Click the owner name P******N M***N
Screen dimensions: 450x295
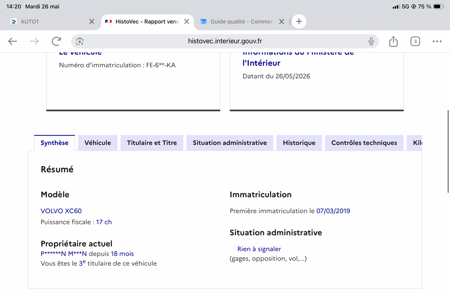tap(64, 254)
